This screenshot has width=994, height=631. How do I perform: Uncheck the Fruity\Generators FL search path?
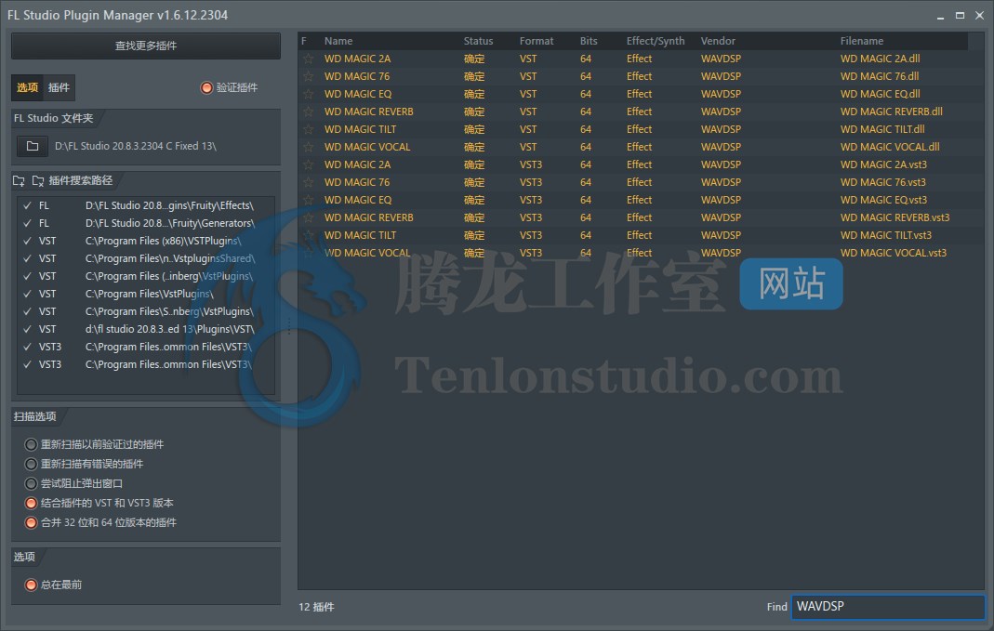coord(27,223)
